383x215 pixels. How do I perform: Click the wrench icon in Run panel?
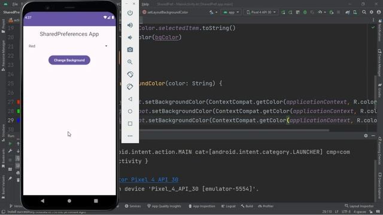point(10,151)
